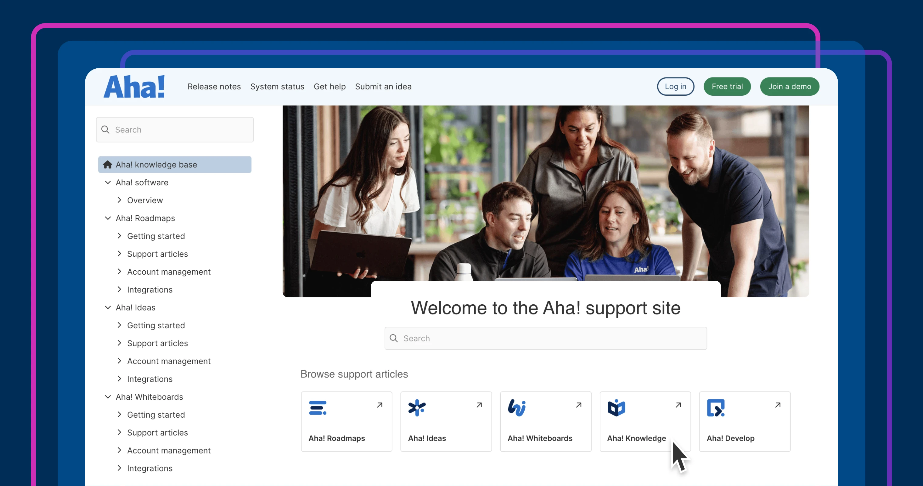Collapse the Aha! Roadmaps tree section
The width and height of the screenshot is (923, 486).
coord(108,218)
